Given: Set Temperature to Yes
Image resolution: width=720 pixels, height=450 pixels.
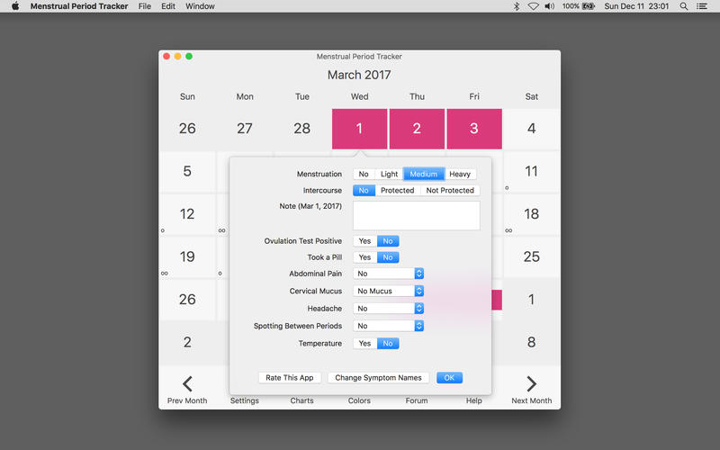Looking at the screenshot, I should point(364,344).
